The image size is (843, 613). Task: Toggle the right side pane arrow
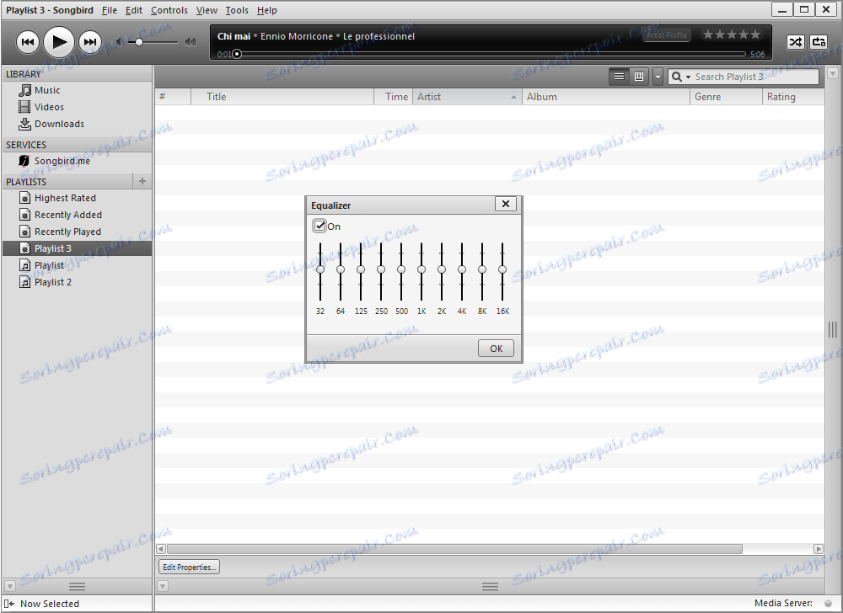click(x=833, y=73)
